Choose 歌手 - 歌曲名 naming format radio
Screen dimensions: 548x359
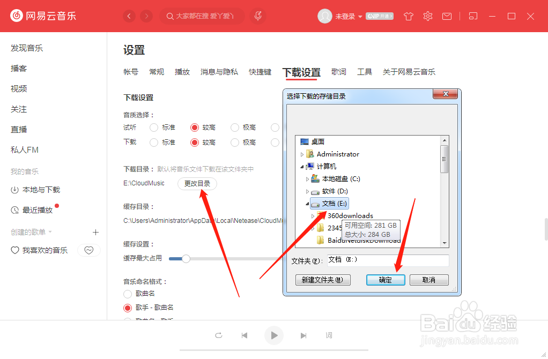[x=128, y=308]
